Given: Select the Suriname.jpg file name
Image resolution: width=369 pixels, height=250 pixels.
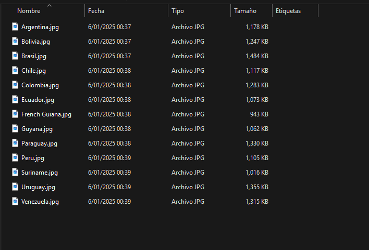Looking at the screenshot, I should click(x=40, y=173).
